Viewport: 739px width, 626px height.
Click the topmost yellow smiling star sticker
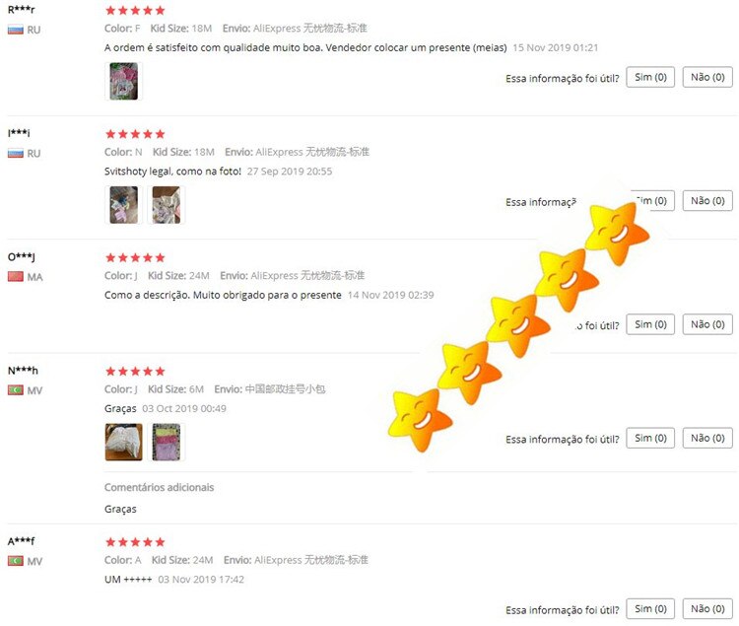point(617,233)
